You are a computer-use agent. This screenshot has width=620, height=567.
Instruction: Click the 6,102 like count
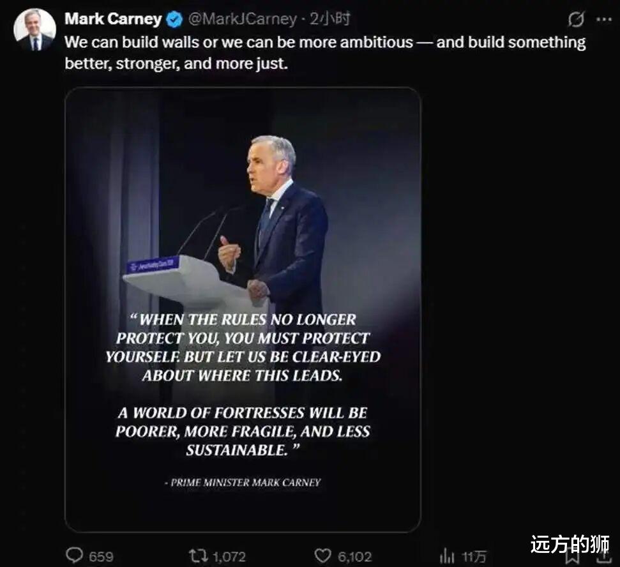tap(353, 557)
